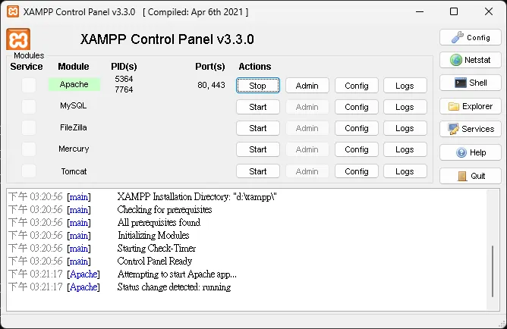Toggle FileZilla service checkbox
Image resolution: width=507 pixels, height=329 pixels.
click(x=29, y=128)
